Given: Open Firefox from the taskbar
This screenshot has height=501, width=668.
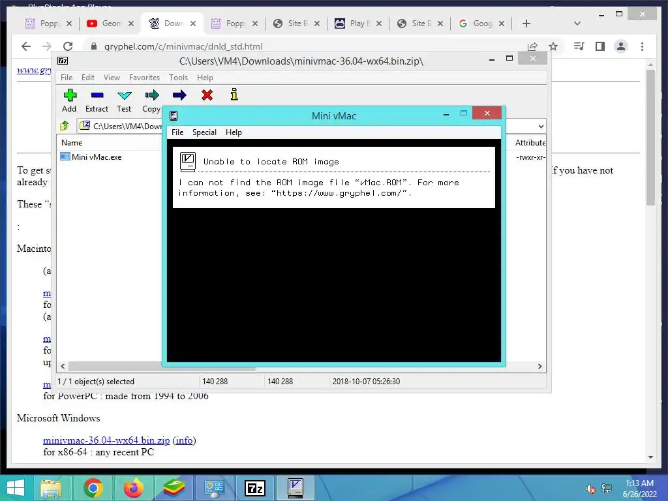Looking at the screenshot, I should 133,488.
